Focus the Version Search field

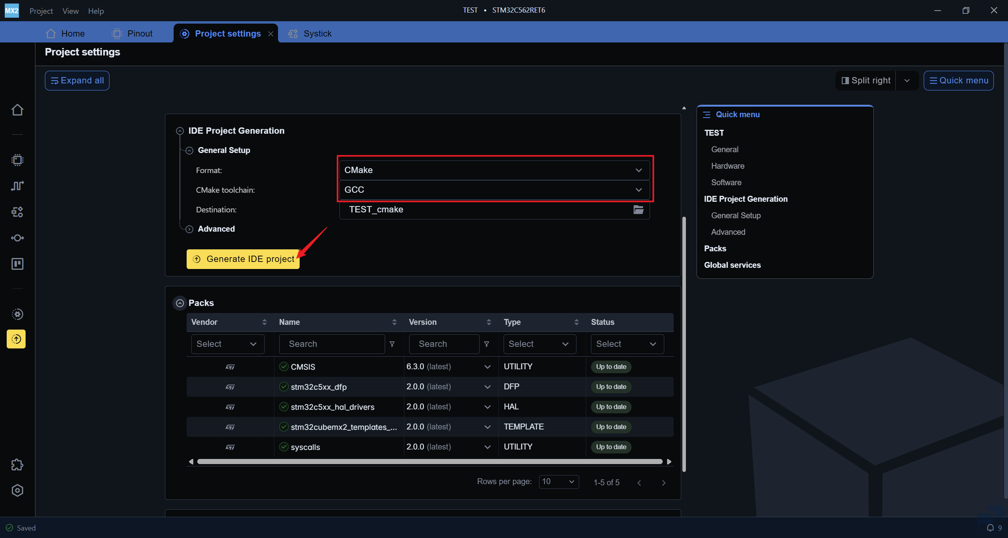coord(444,344)
